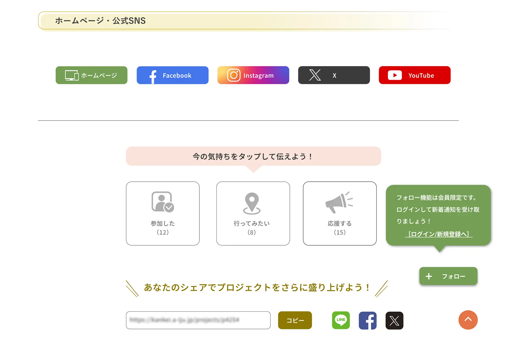
Task: Click the megaphone icon
Action: [x=339, y=202]
